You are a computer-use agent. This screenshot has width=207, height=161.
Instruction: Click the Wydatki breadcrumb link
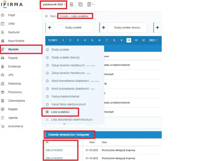(x=64, y=16)
